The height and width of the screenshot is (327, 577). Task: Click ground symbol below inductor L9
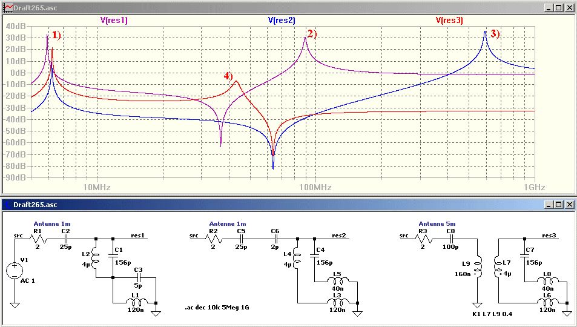[477, 305]
